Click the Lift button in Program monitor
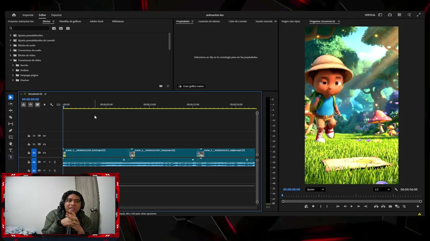Image resolution: width=430 pixels, height=241 pixels. (x=376, y=207)
